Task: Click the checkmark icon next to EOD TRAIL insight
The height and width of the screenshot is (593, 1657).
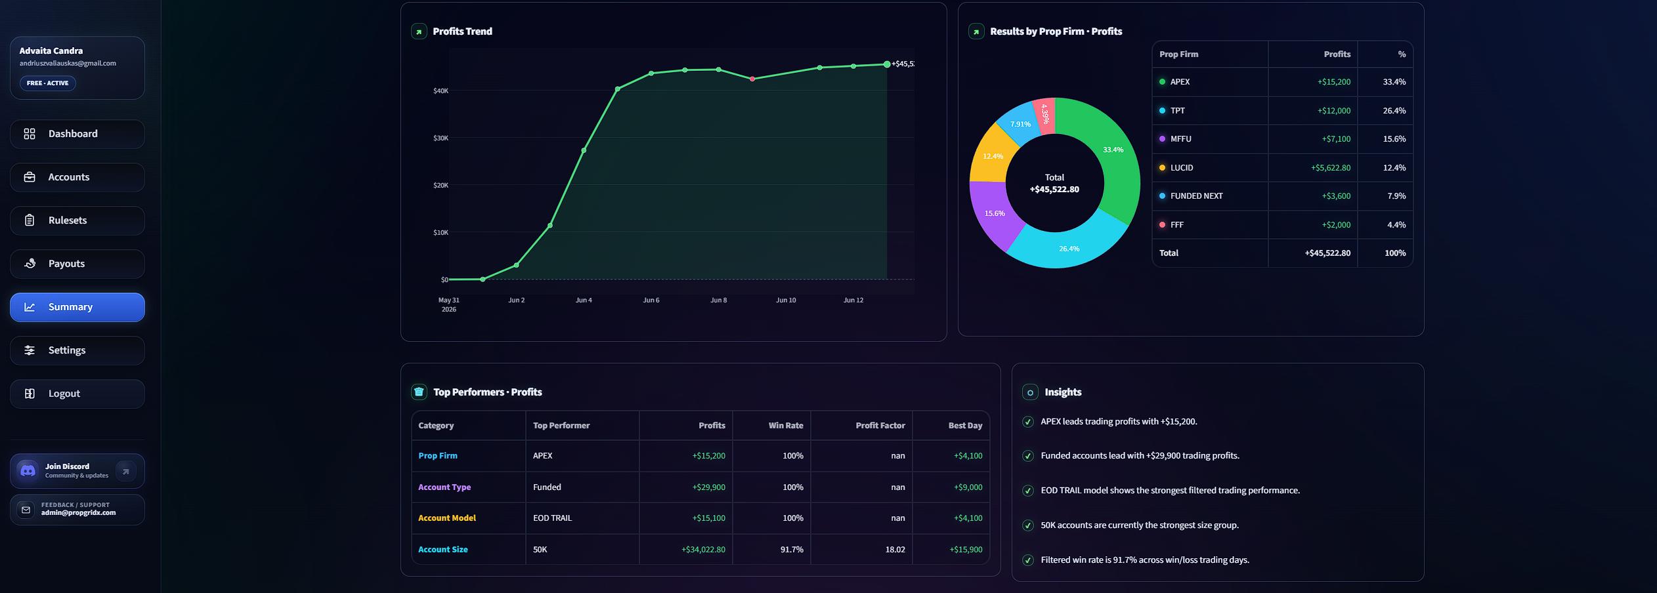Action: (1028, 491)
